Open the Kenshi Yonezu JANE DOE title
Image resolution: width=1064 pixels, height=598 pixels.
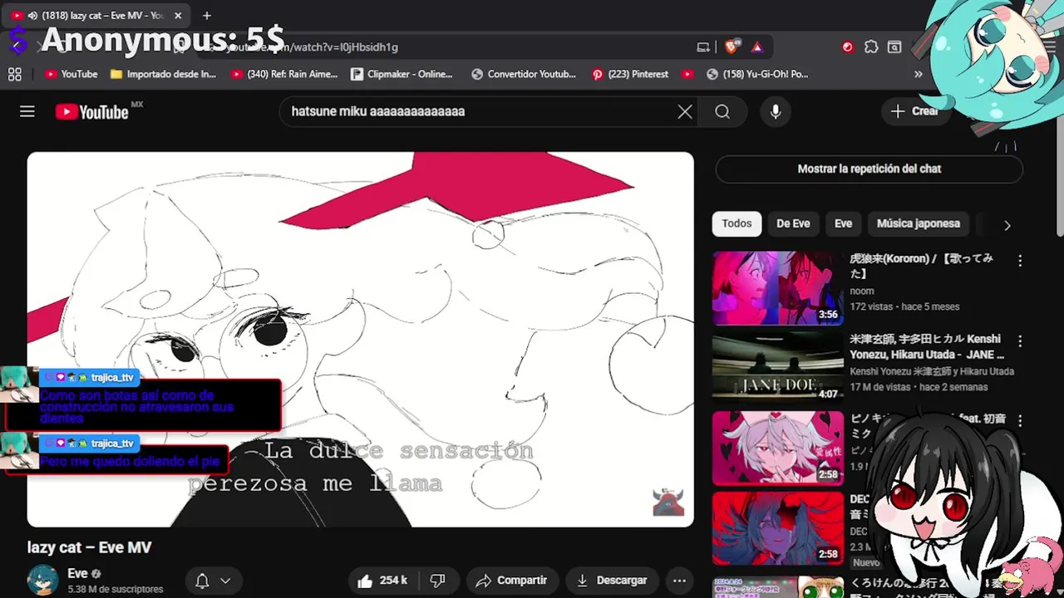pos(928,347)
